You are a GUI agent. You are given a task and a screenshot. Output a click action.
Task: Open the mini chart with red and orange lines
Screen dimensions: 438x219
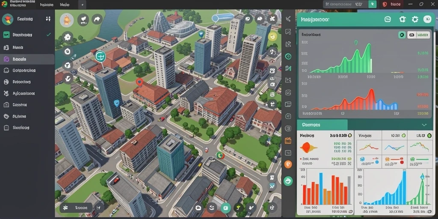tap(369, 147)
